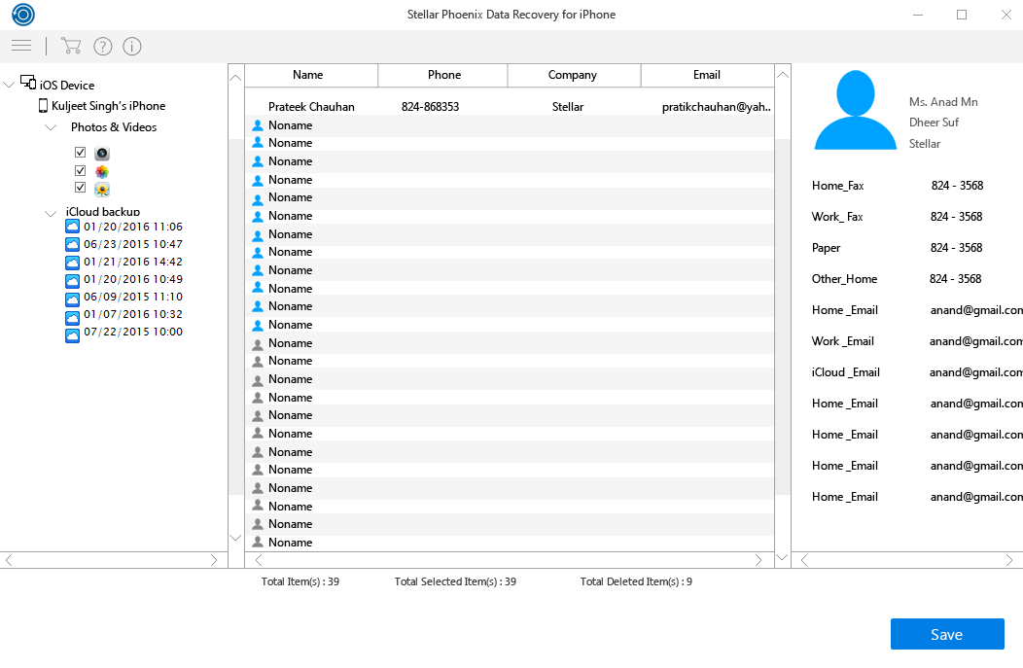Click cloud icon for backup 06/09/2015 11:10
The width and height of the screenshot is (1023, 668).
click(72, 298)
